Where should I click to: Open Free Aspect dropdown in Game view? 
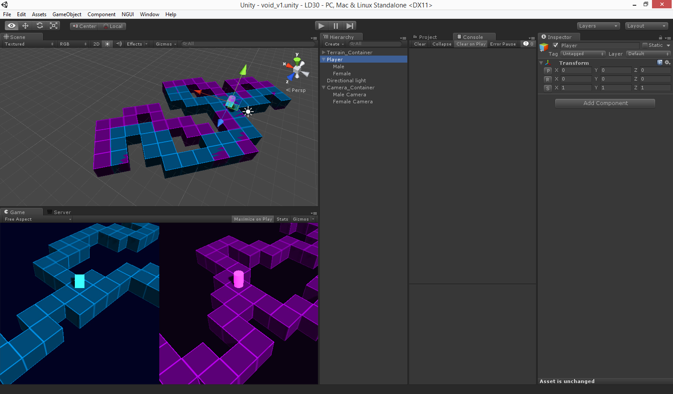click(x=38, y=219)
